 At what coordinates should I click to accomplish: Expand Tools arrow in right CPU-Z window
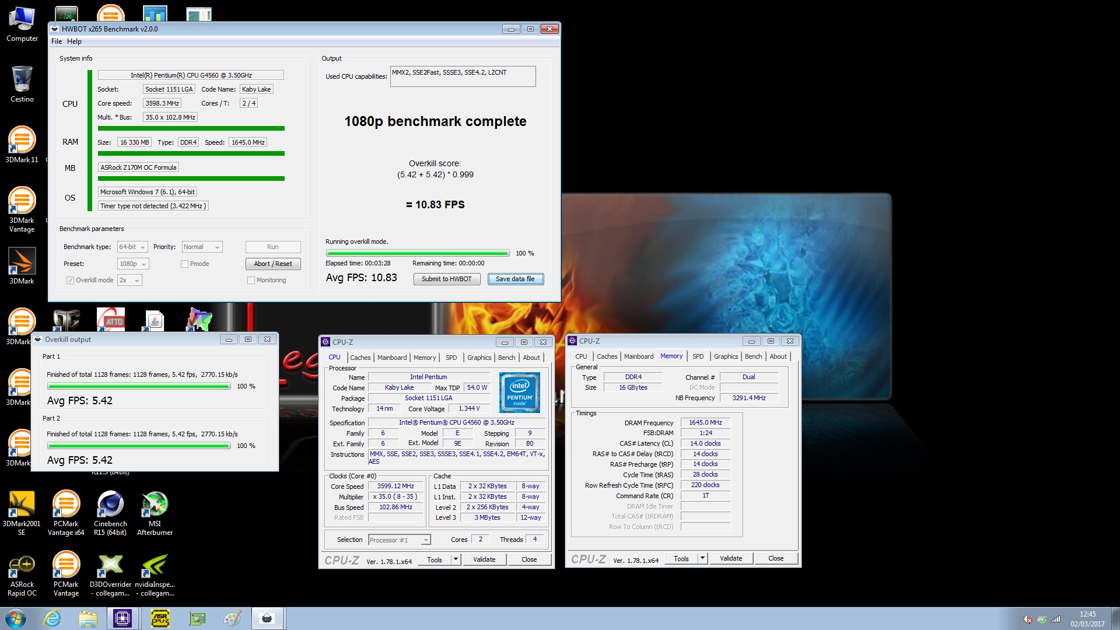[702, 558]
